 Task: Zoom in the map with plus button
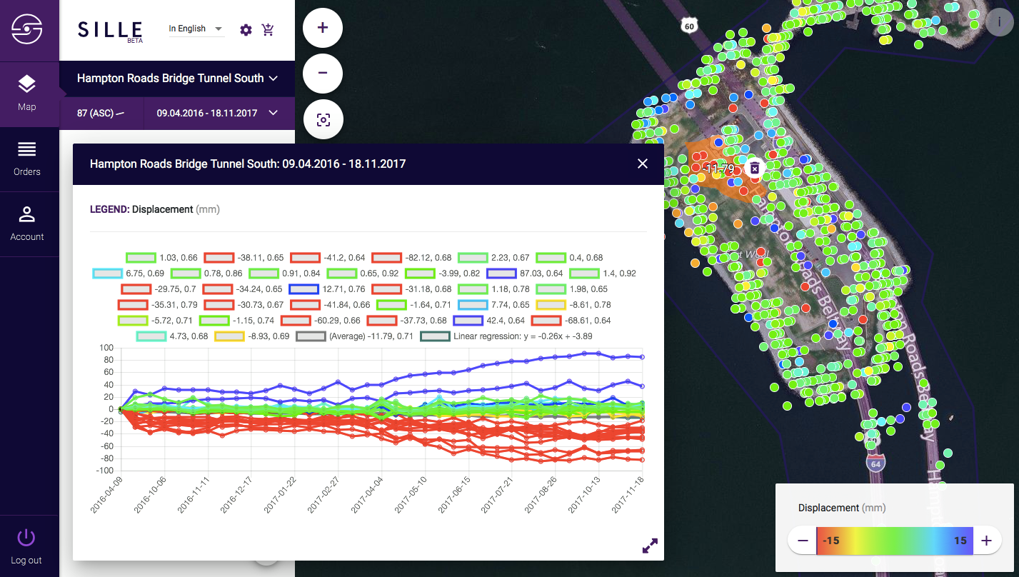(x=323, y=28)
